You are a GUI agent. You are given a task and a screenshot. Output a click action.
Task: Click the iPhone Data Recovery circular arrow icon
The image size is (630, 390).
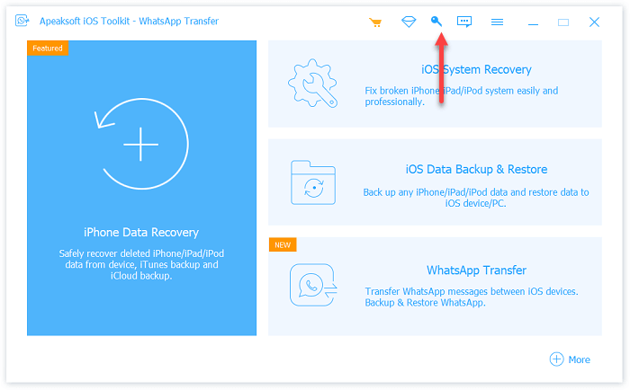click(141, 144)
